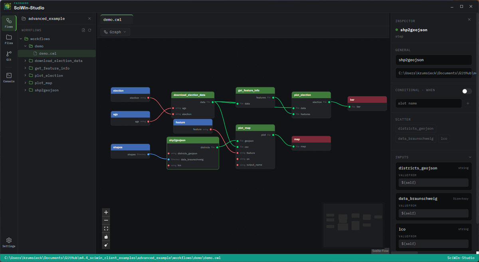The image size is (479, 262).
Task: Close the Inspector panel
Action: click(x=469, y=20)
